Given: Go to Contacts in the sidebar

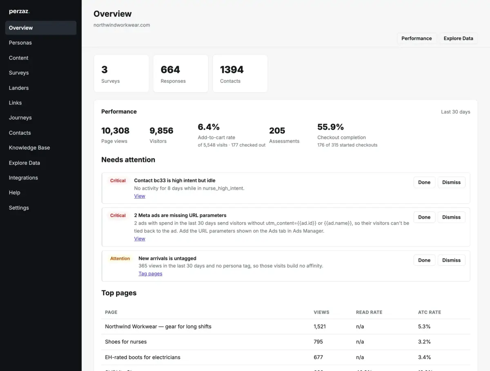Looking at the screenshot, I should (x=41, y=133).
